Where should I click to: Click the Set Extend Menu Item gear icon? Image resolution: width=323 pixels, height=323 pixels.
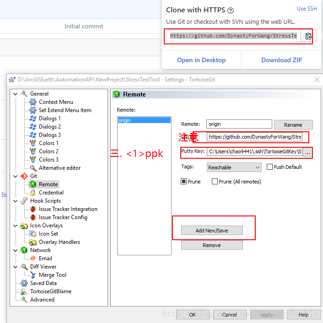[33, 110]
